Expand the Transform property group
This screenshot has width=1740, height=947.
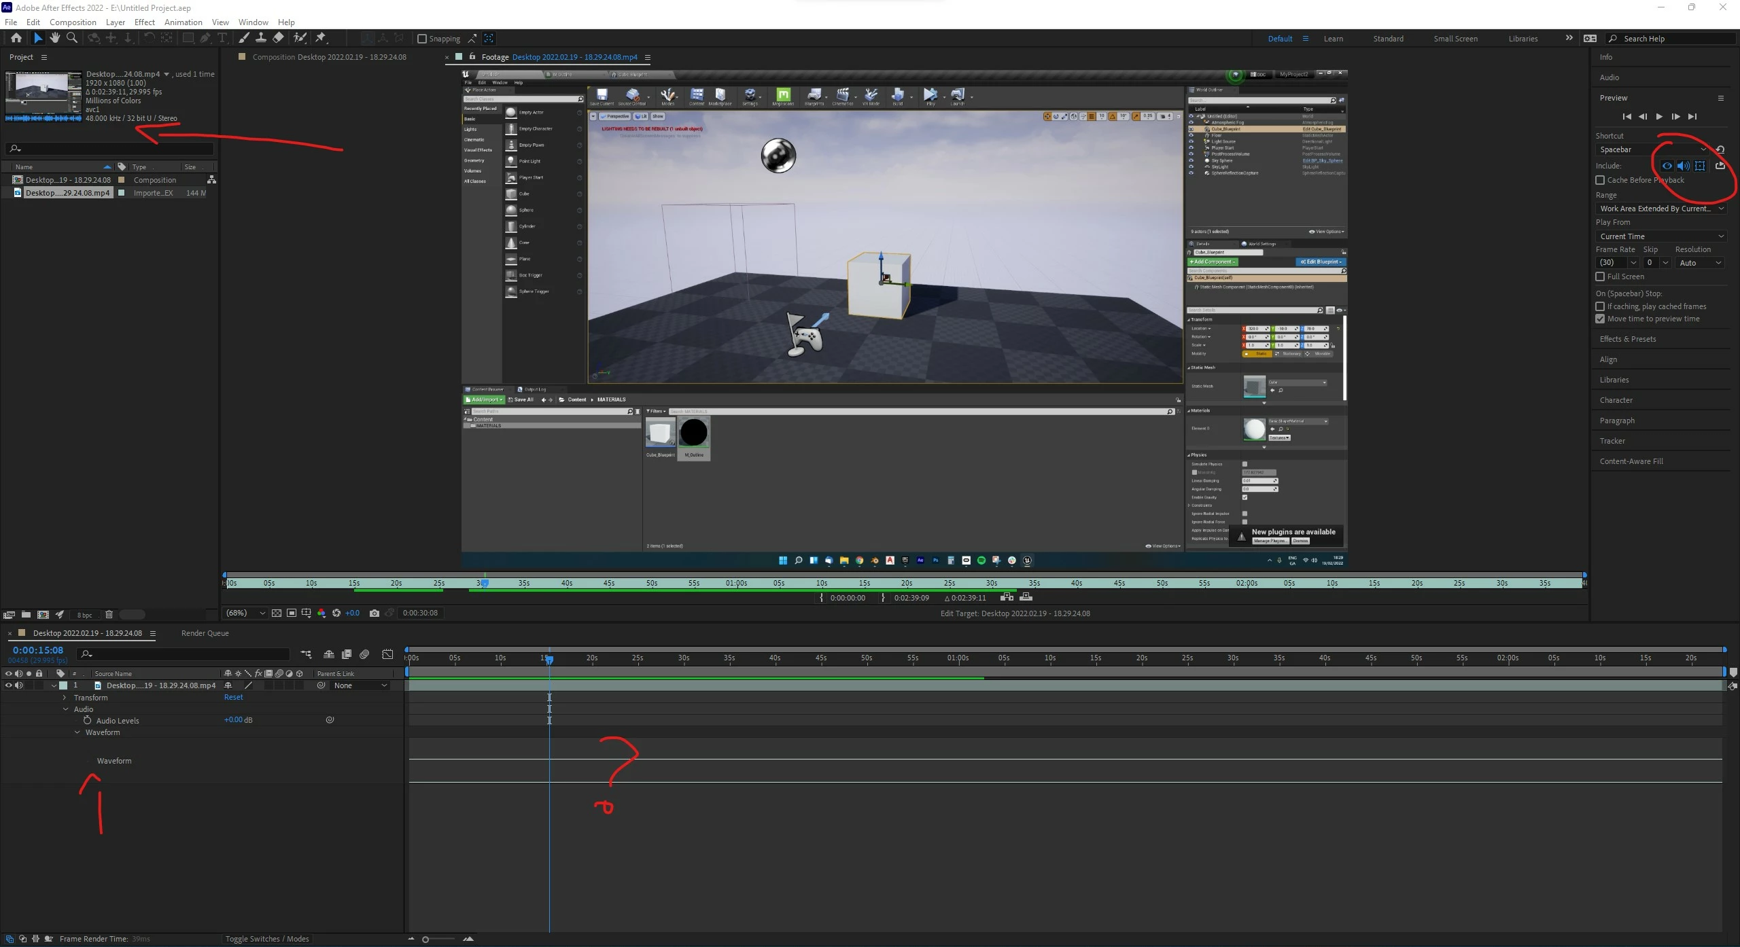tap(65, 698)
